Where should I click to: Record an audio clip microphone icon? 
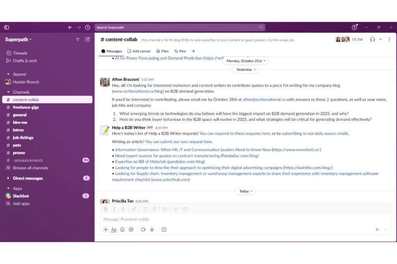pos(152,230)
